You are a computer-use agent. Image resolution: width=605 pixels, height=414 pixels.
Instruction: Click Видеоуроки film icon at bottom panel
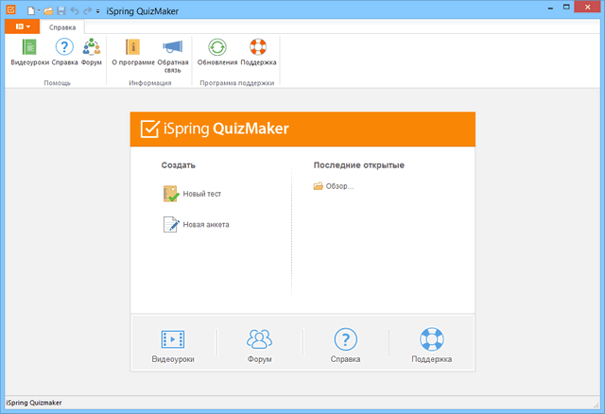click(x=173, y=346)
